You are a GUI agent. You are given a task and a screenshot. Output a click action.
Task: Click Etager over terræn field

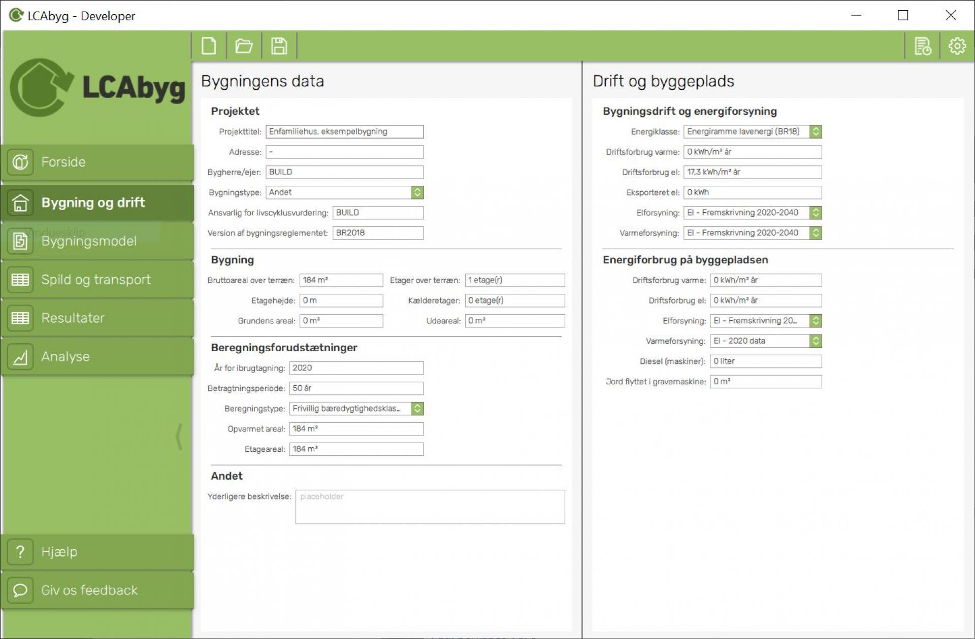(x=515, y=280)
